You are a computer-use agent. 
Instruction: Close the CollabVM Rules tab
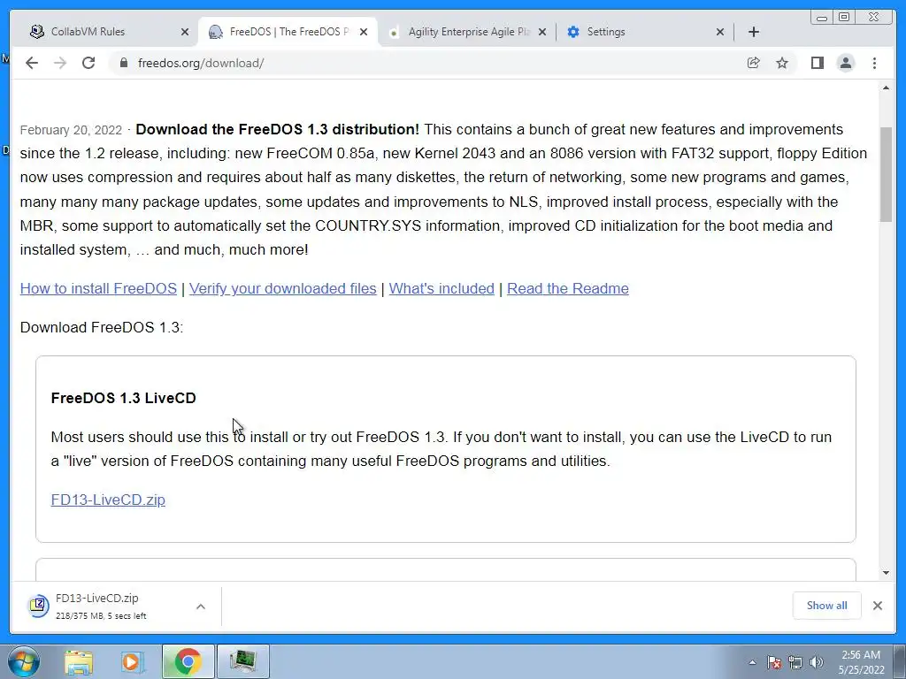(185, 32)
